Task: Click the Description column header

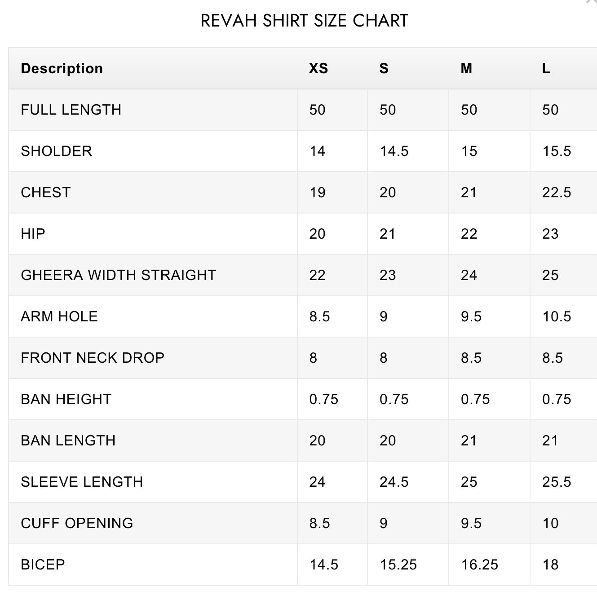Action: 62,68
